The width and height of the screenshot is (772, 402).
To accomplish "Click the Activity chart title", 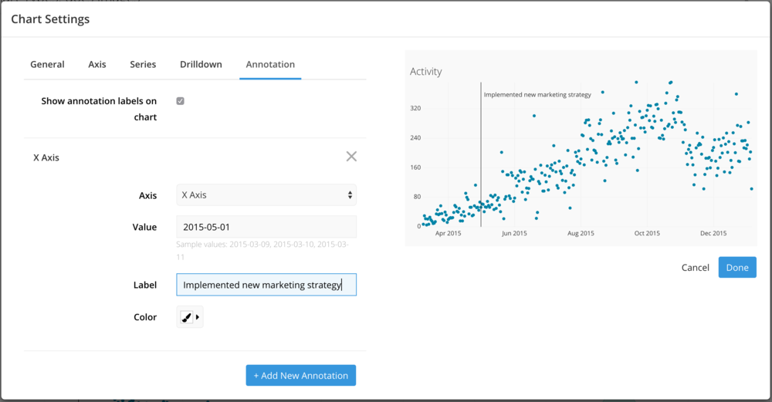I will [426, 71].
